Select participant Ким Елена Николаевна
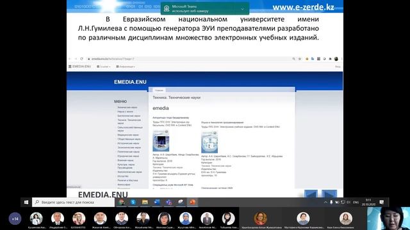410x230 pixels. [346, 218]
